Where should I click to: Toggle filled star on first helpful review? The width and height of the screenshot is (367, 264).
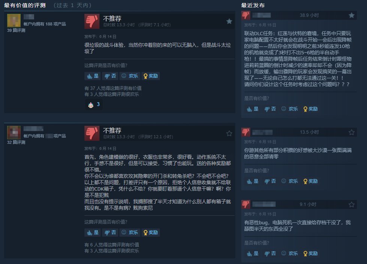pyautogui.click(x=229, y=21)
